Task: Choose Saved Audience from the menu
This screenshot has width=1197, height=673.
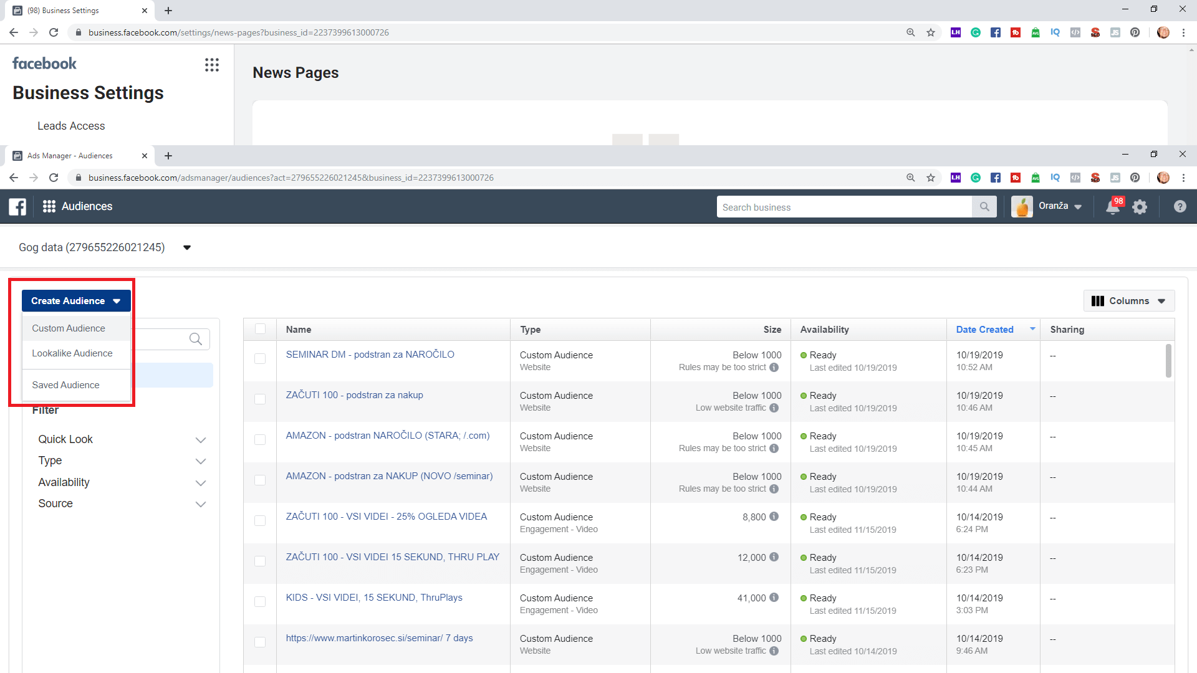Action: click(65, 385)
